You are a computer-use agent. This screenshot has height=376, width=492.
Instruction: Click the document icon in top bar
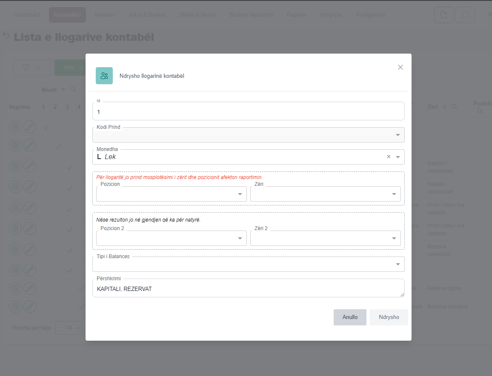[x=443, y=15]
